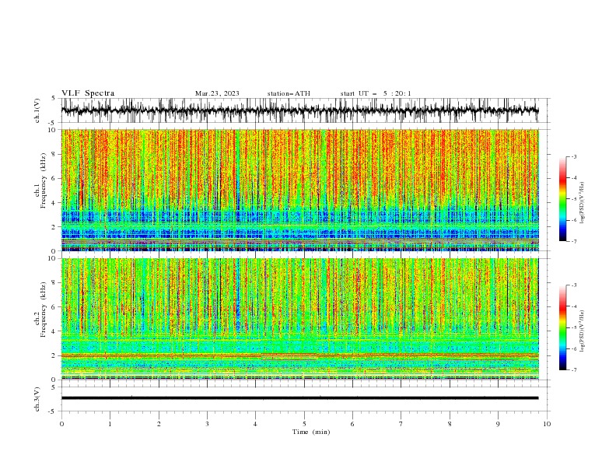Click the "Time (min)" axis label
Viewport: 616px width, 476px height.
(311, 432)
